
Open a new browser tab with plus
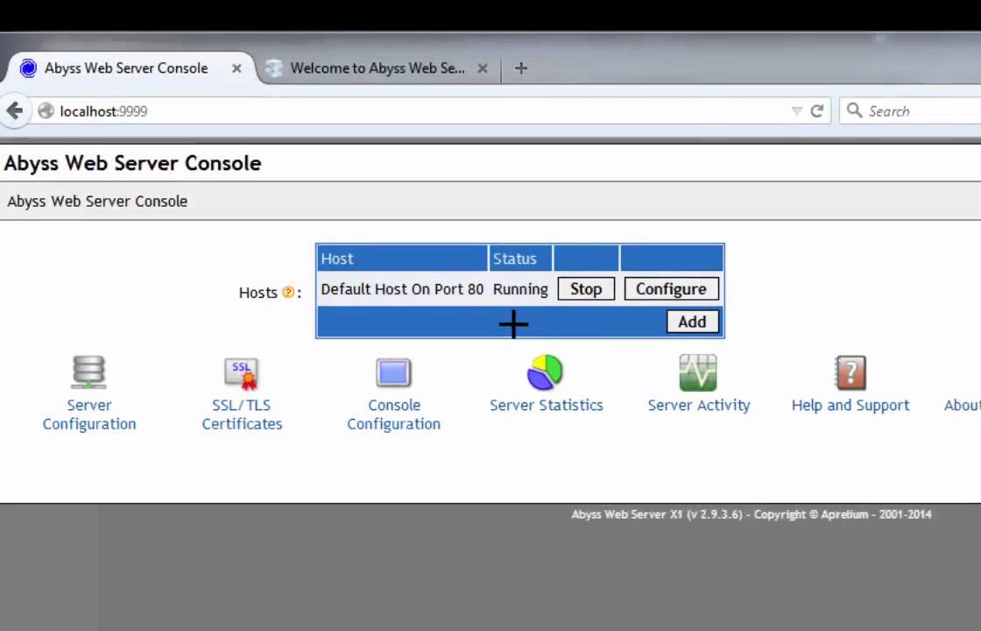(x=520, y=68)
